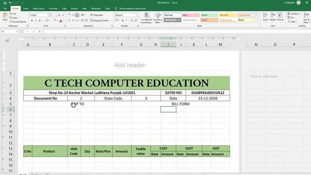Open the Merge & Center dropdown arrow
The width and height of the screenshot is (311, 175).
pyautogui.click(x=111, y=20)
